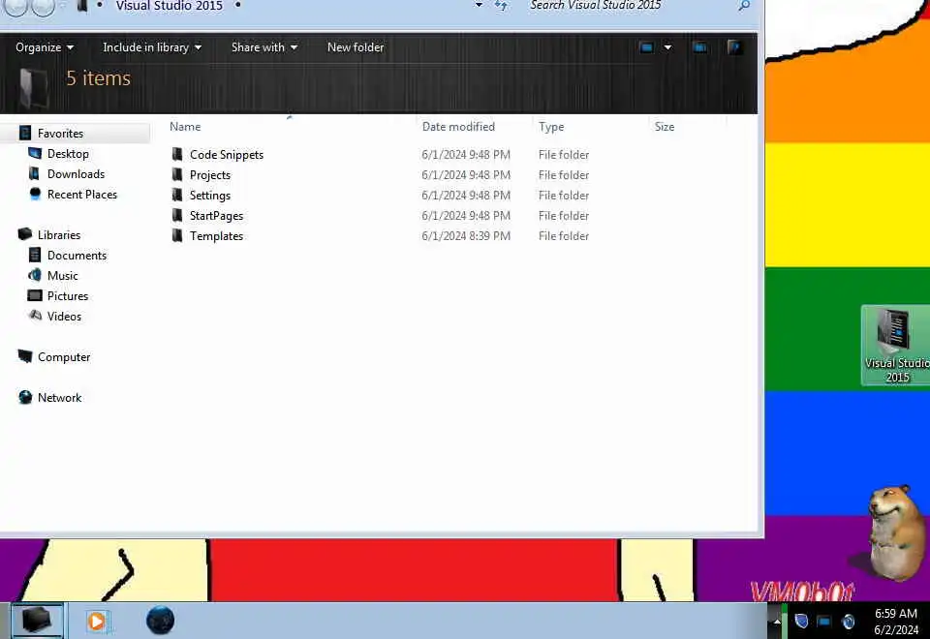Open the media player taskbar icon
The image size is (930, 639).
point(97,621)
